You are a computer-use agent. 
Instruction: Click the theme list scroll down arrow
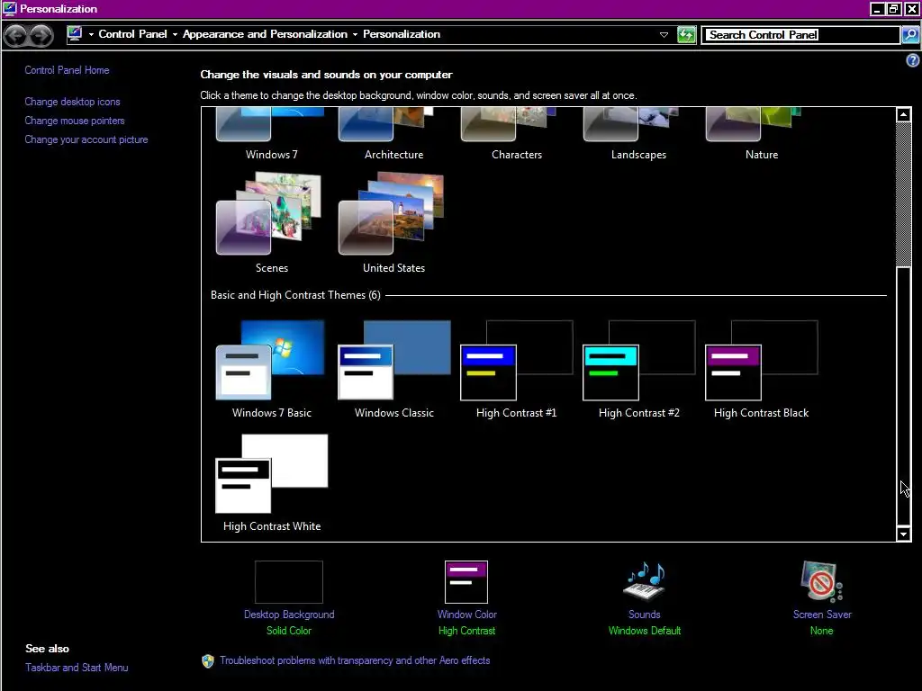pos(904,534)
